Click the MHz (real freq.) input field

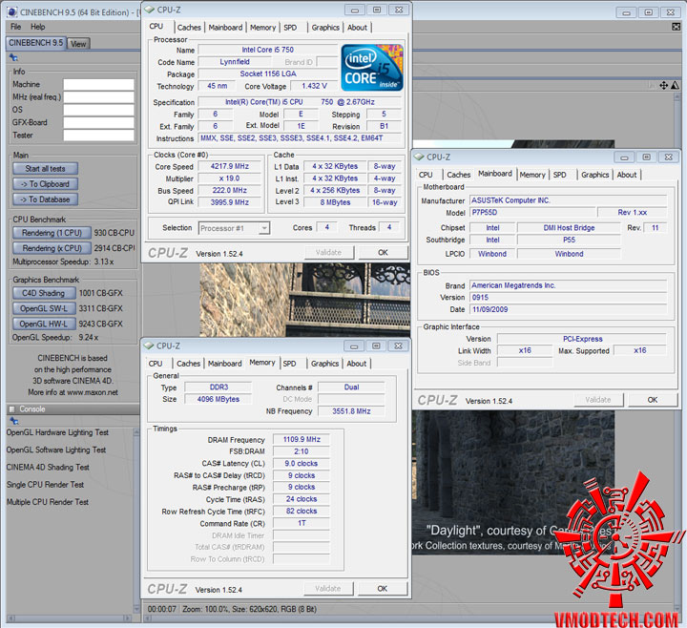coord(98,97)
